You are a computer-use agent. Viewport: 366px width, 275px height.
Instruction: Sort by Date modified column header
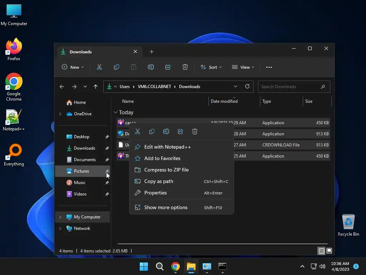click(234, 101)
